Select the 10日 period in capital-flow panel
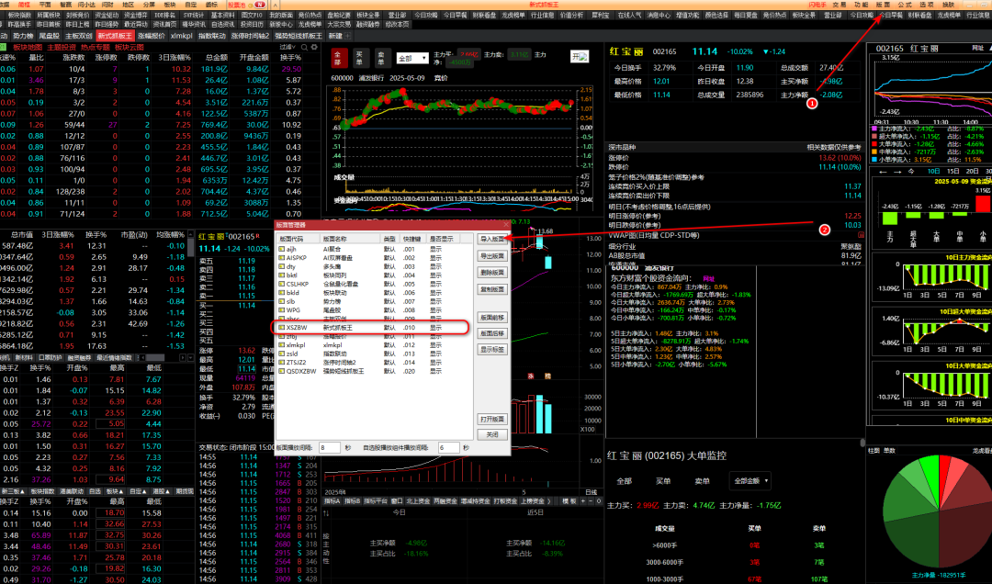This screenshot has width=992, height=584. (x=934, y=172)
